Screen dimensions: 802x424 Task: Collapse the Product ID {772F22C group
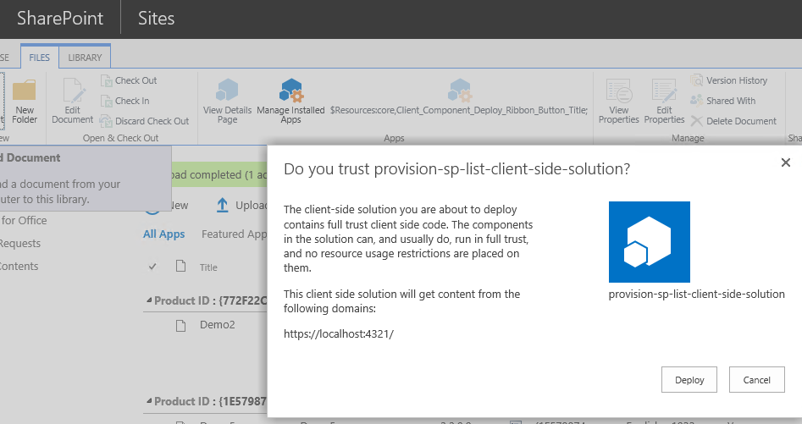point(149,300)
